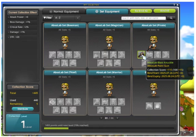Open the A - Z sort dropdown
The width and height of the screenshot is (196, 137).
click(x=67, y=18)
